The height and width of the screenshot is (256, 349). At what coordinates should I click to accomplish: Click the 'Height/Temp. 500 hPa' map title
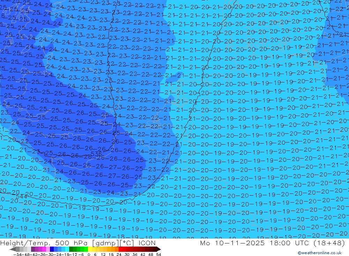(44, 243)
